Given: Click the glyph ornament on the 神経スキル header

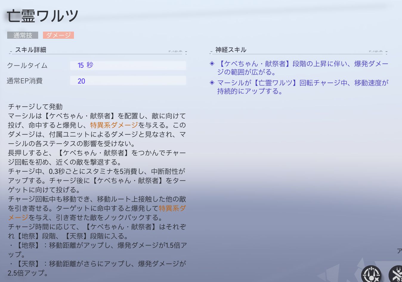Looking at the screenshot, I should click(x=376, y=51).
